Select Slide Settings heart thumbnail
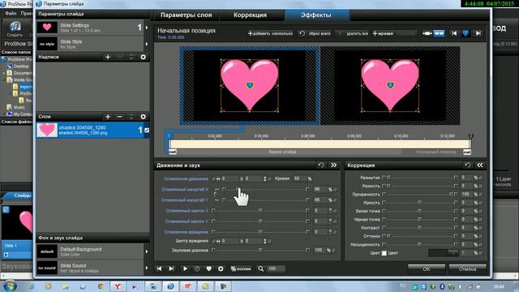Image resolution: width=519 pixels, height=292 pixels. tap(47, 27)
